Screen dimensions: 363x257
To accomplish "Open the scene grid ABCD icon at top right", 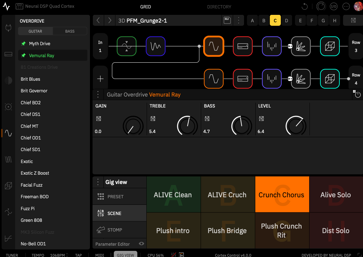I will [353, 20].
